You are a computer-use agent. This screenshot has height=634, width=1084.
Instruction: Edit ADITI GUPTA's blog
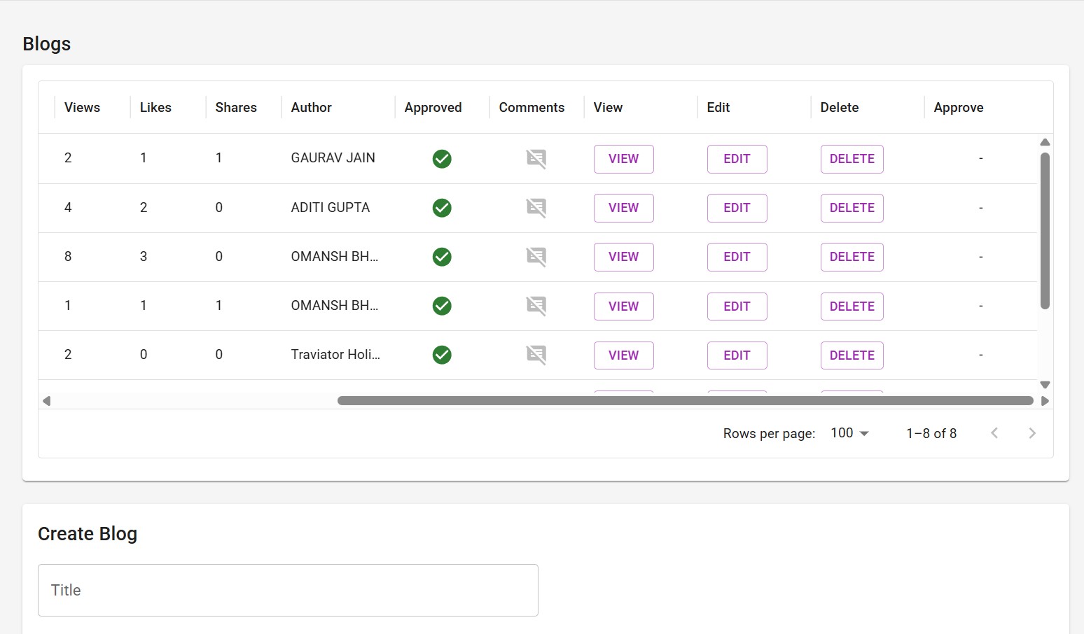pyautogui.click(x=737, y=208)
